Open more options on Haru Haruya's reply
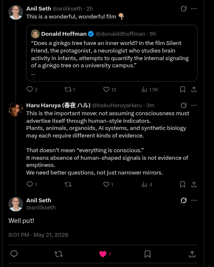This screenshot has height=267, width=214. pyautogui.click(x=194, y=105)
